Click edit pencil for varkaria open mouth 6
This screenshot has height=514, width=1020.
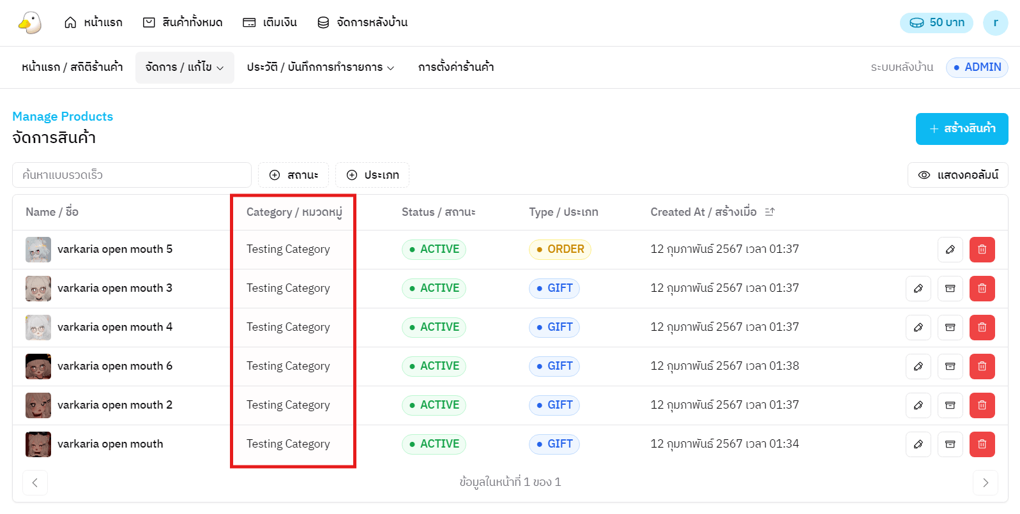(x=918, y=367)
